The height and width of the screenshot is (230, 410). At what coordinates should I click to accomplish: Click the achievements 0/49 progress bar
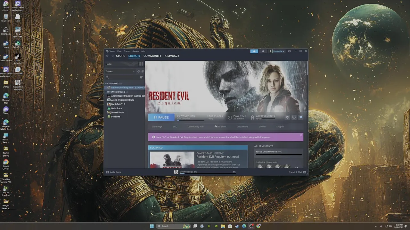click(x=279, y=155)
